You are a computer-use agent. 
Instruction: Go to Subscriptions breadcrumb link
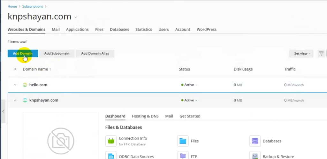pos(33,6)
